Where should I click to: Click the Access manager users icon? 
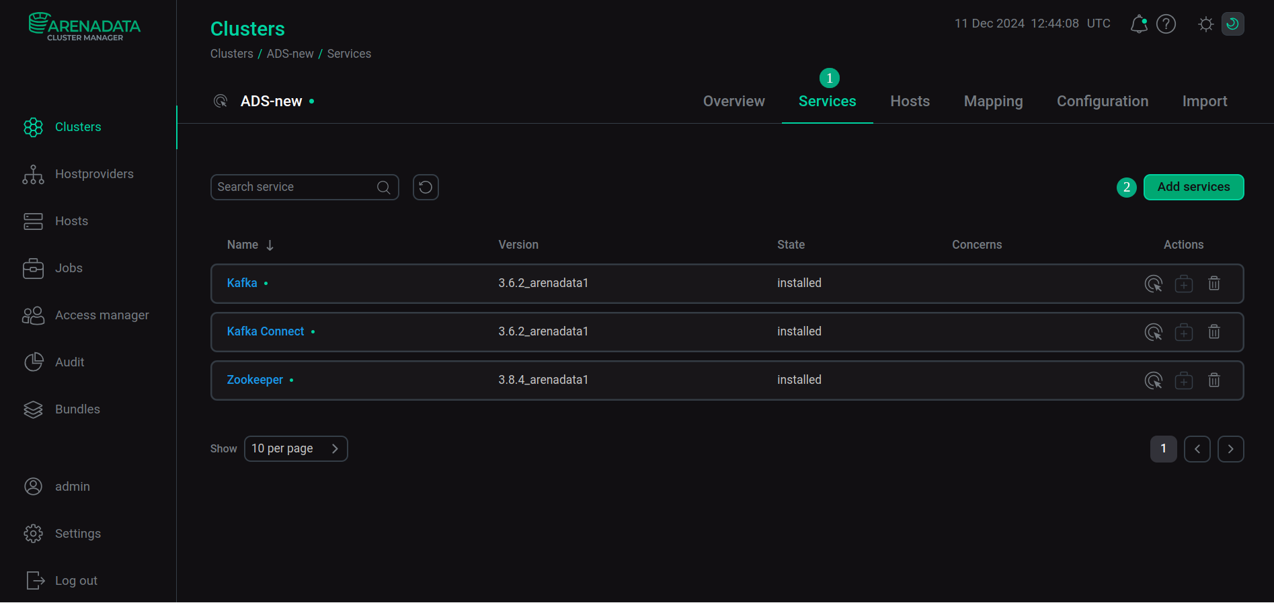[33, 315]
